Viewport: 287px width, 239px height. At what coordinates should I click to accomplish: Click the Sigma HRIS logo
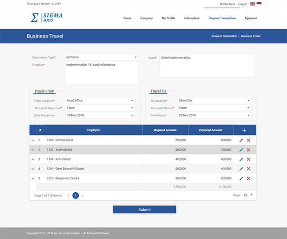pyautogui.click(x=46, y=18)
